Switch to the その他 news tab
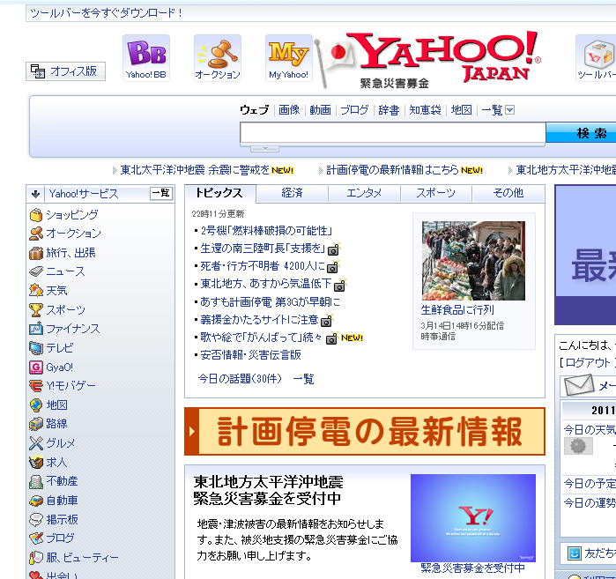Screen dimensions: 616x579 click(x=508, y=193)
